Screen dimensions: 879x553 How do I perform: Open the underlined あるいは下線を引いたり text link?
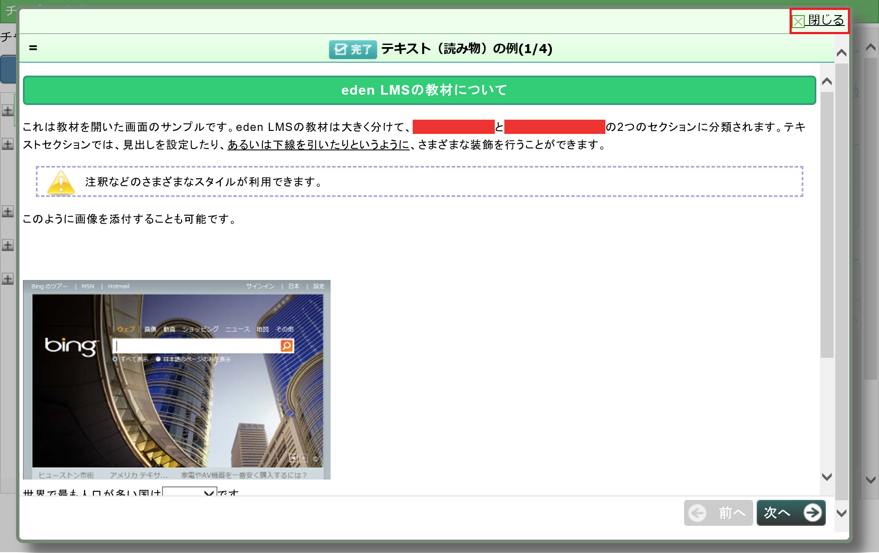point(318,144)
